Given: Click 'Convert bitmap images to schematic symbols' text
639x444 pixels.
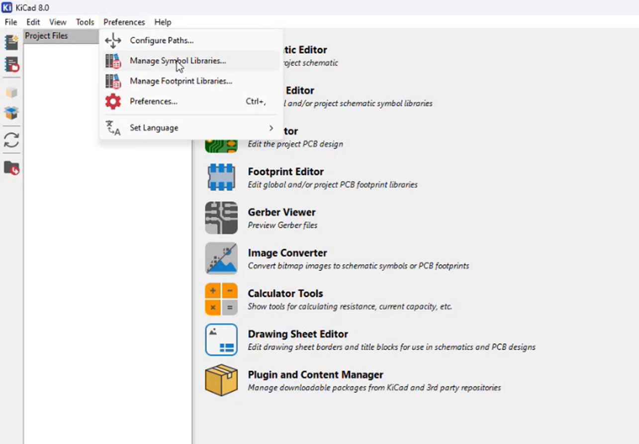Looking at the screenshot, I should (x=328, y=266).
